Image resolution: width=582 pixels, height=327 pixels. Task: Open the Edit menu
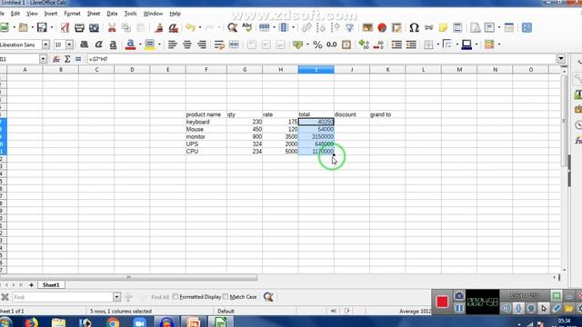tap(15, 14)
